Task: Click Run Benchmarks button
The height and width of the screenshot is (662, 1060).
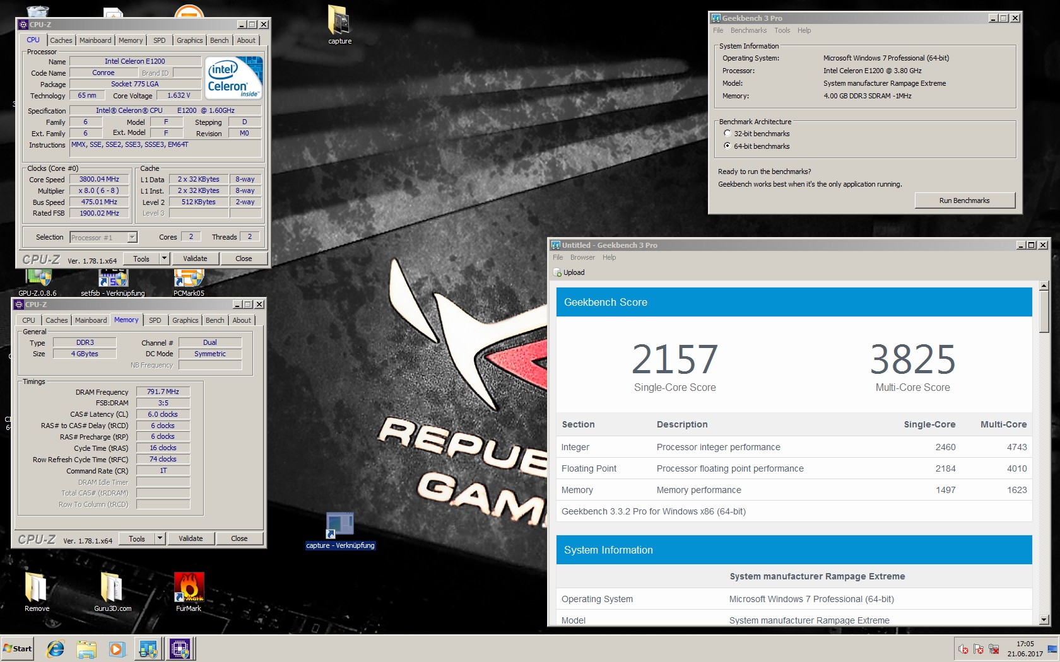Action: 964,200
